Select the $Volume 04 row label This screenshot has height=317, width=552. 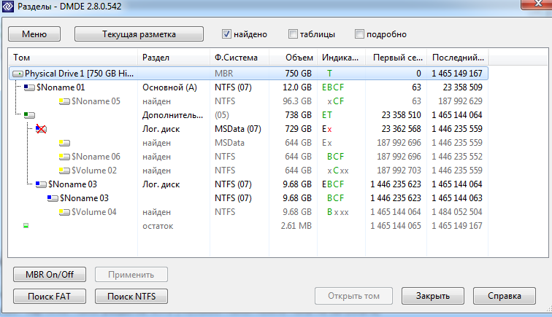click(x=94, y=212)
